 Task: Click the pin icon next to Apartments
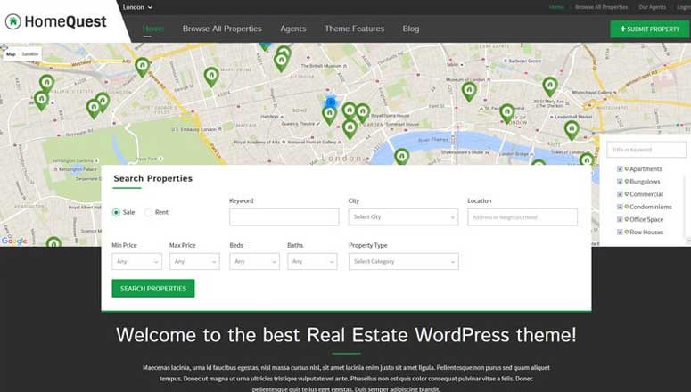[627, 168]
